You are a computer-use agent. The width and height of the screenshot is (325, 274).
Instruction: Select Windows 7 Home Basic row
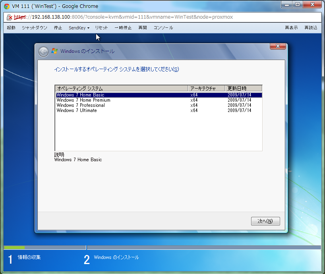[x=159, y=95]
